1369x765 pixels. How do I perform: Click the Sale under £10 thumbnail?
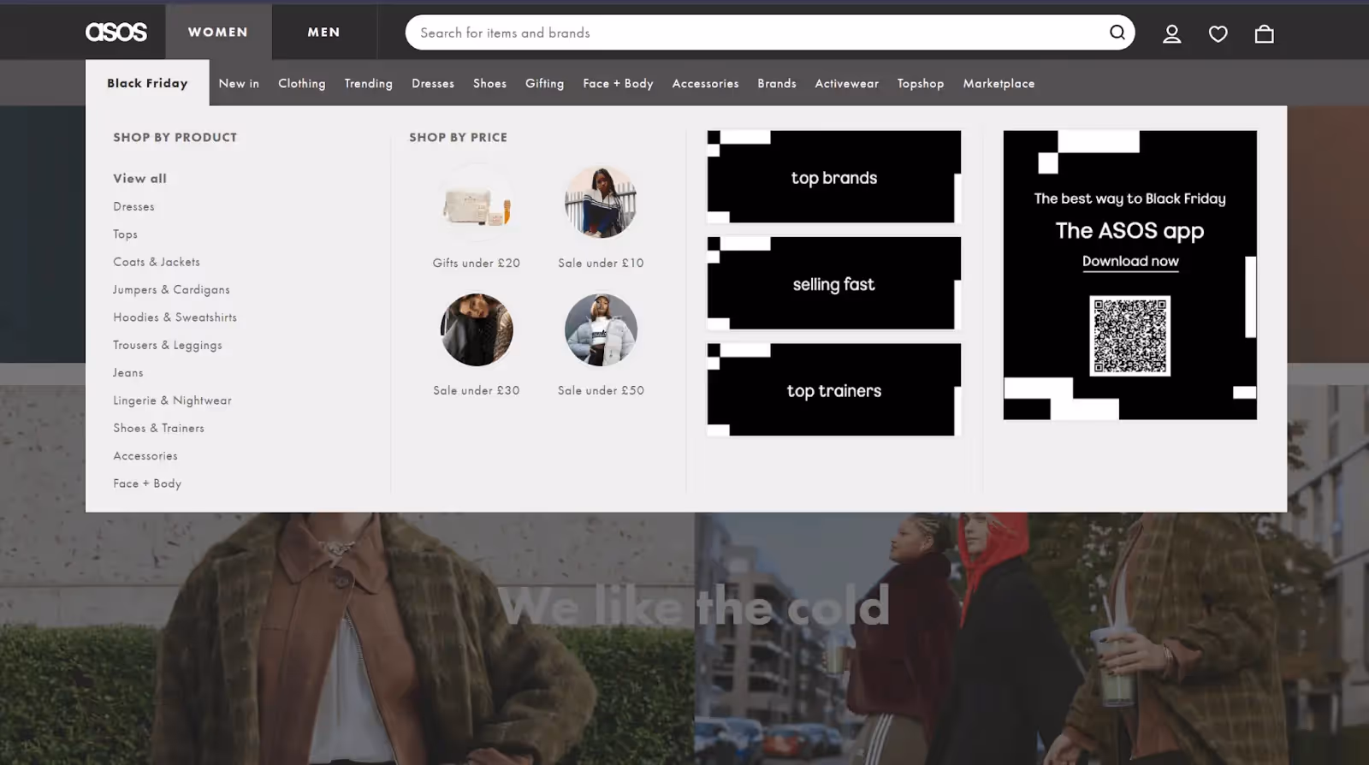pos(601,203)
